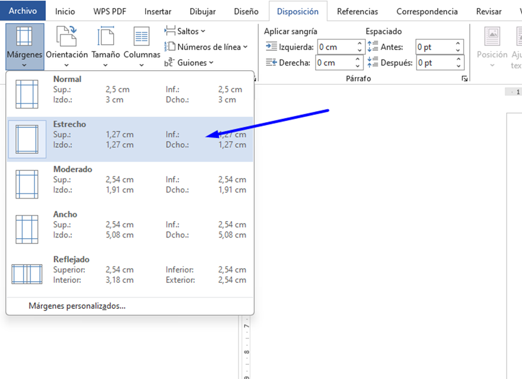The image size is (522, 379).
Task: Open the Referencias ribbon tab
Action: click(358, 11)
